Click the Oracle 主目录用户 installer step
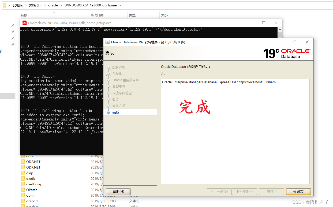The height and width of the screenshot is (207, 333). (x=126, y=80)
